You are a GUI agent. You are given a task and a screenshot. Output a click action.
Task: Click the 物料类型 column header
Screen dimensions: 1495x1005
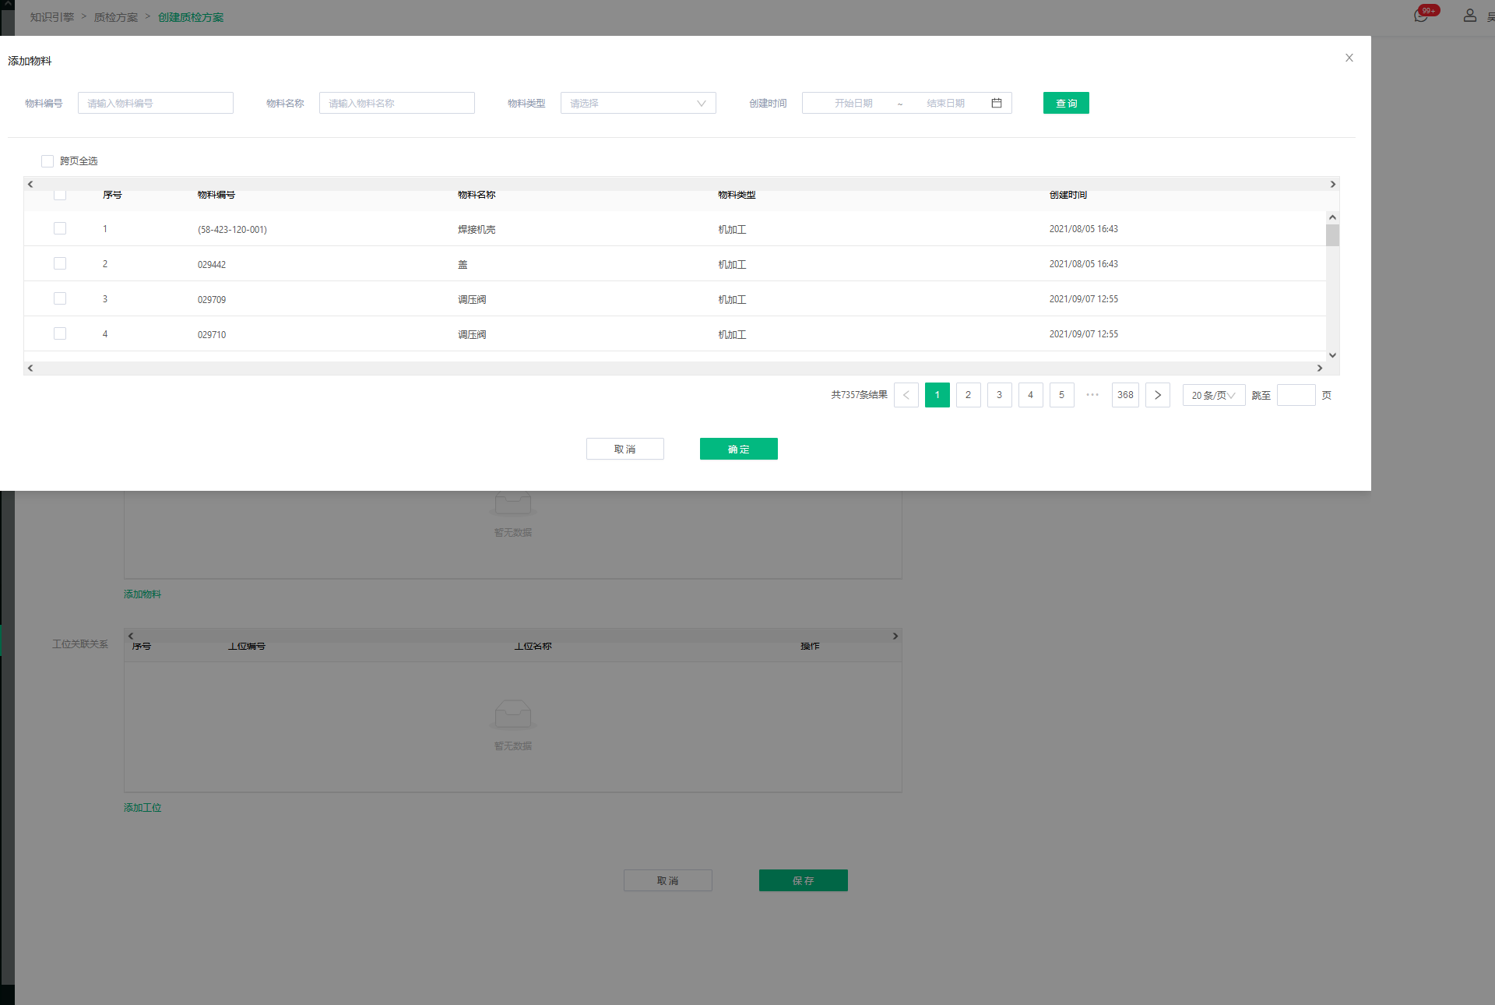(x=737, y=195)
